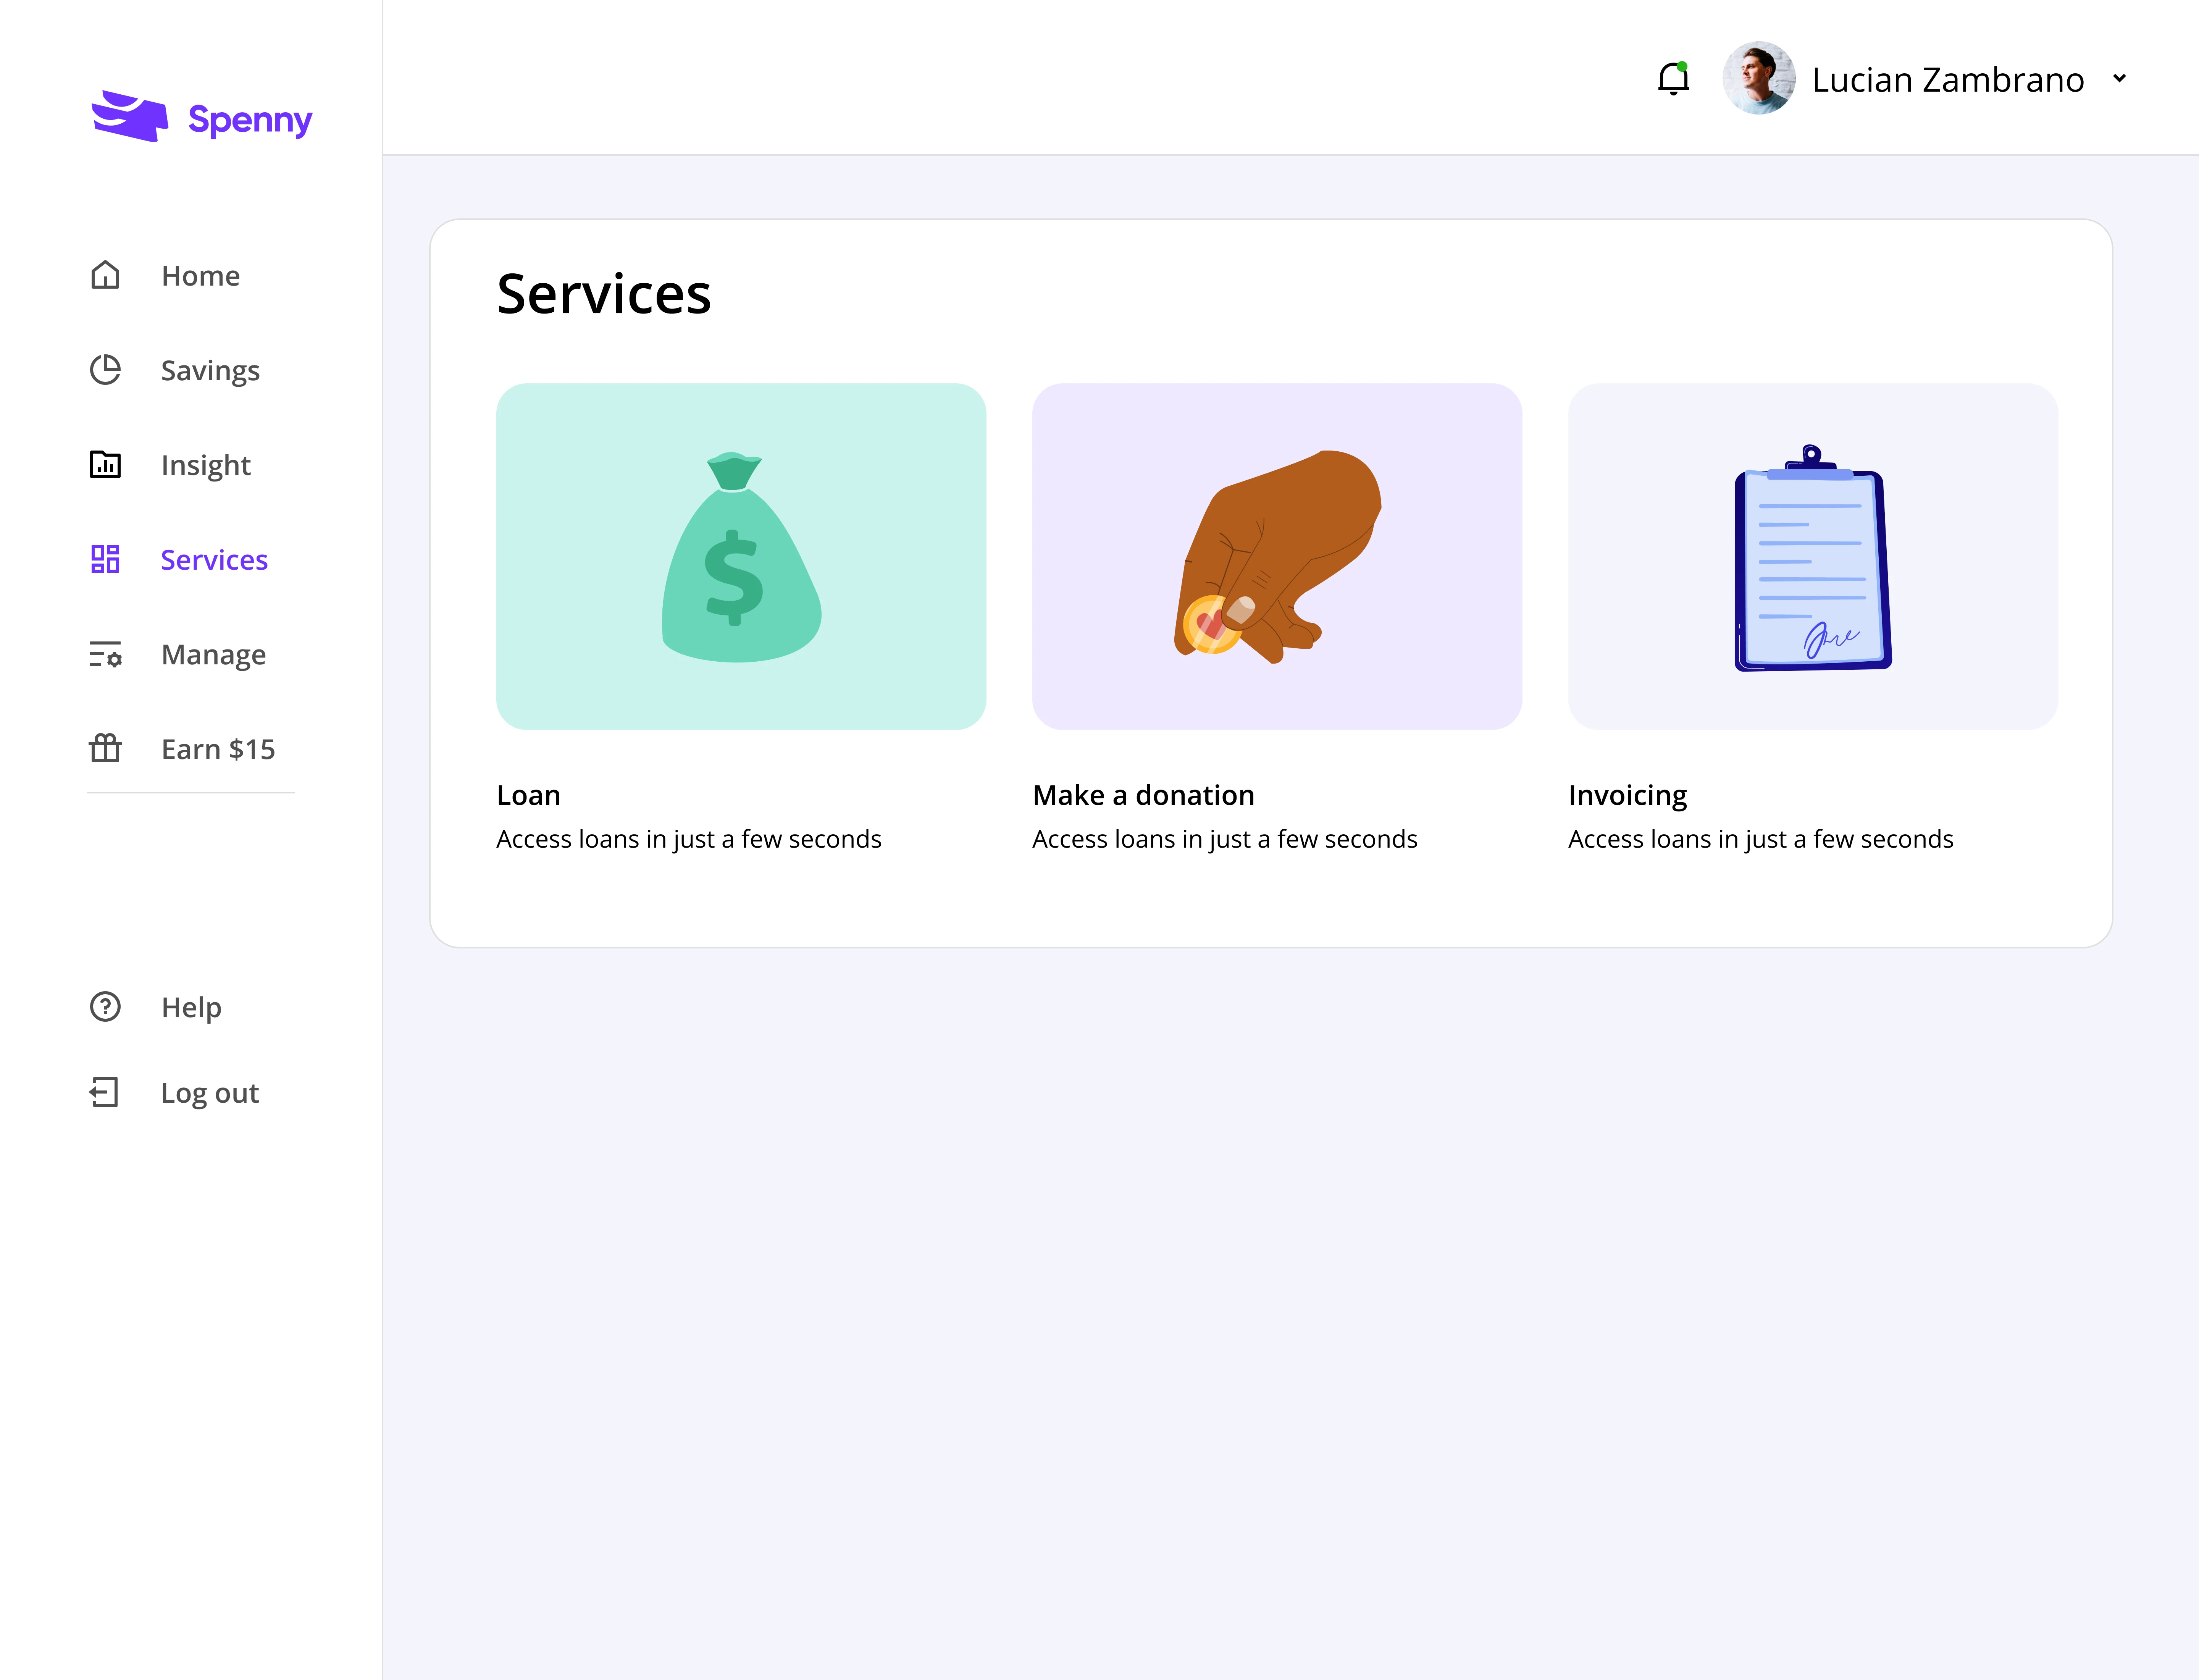Click the notification bell icon

pyautogui.click(x=1673, y=79)
